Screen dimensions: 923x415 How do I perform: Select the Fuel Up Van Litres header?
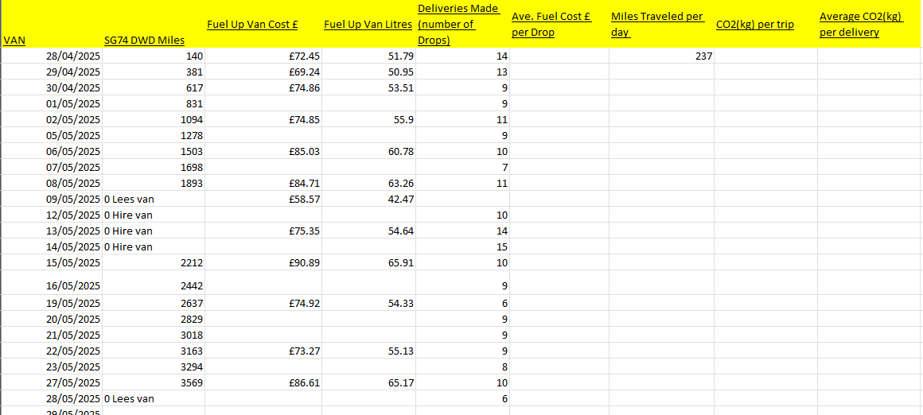point(368,25)
